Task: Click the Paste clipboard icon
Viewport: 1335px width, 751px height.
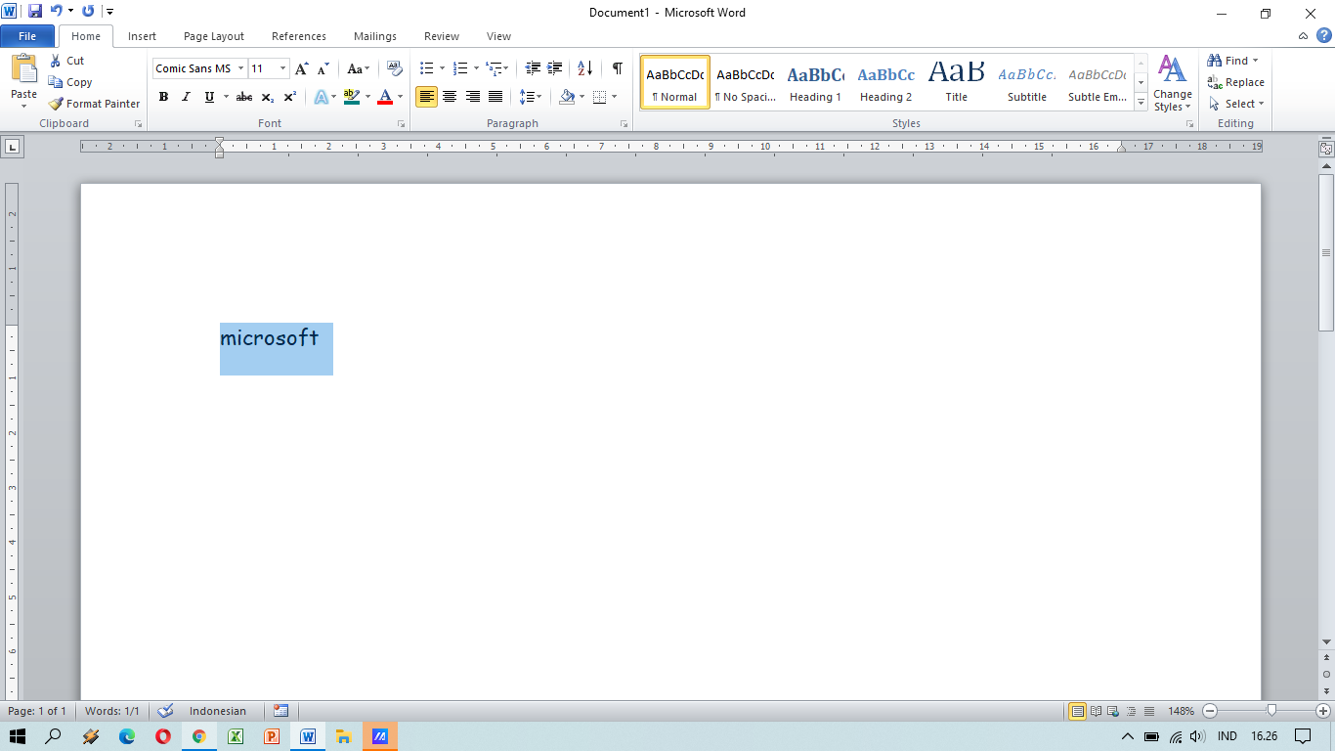Action: coord(23,69)
